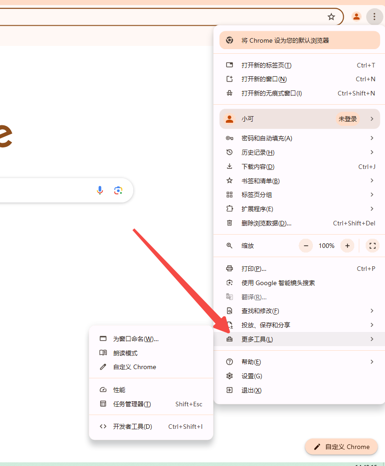Set Chrome as default browser banner
Image resolution: width=385 pixels, height=466 pixels.
(x=300, y=40)
